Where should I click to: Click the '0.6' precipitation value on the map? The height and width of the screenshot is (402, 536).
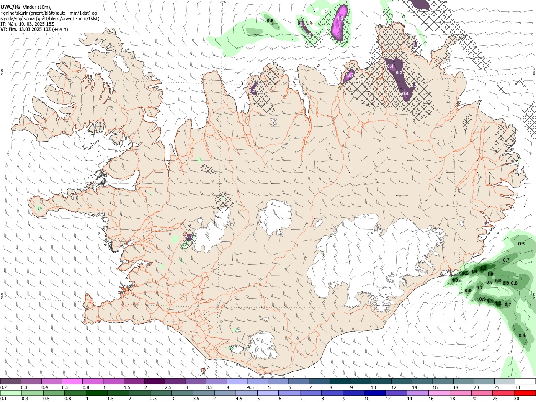pyautogui.click(x=270, y=21)
